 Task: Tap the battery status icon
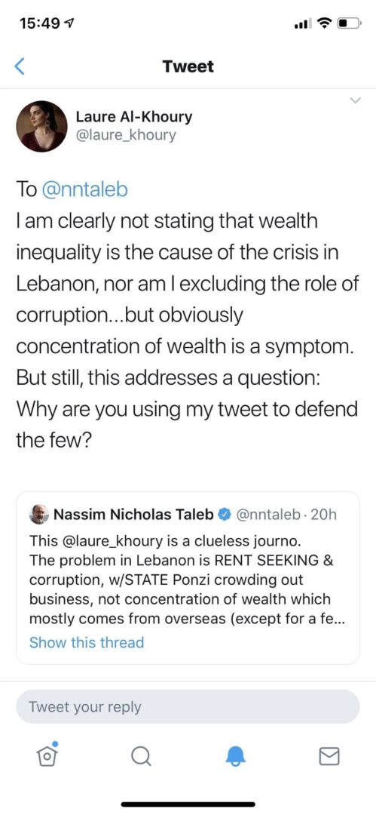[348, 23]
